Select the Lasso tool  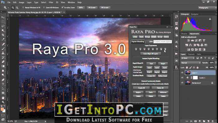(3, 26)
